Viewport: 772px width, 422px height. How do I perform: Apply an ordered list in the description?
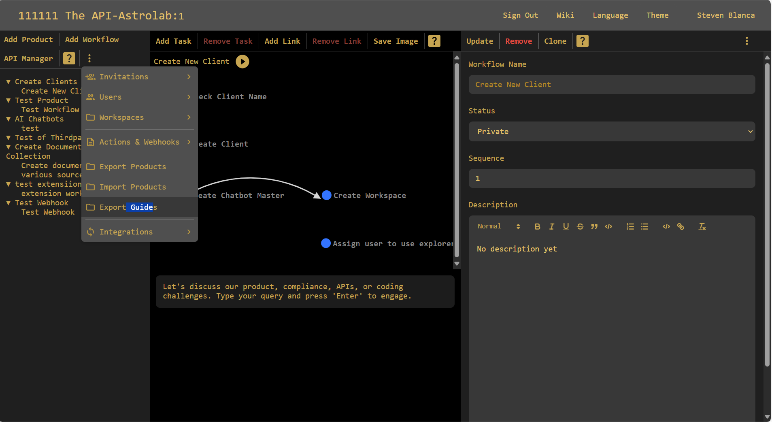tap(630, 226)
